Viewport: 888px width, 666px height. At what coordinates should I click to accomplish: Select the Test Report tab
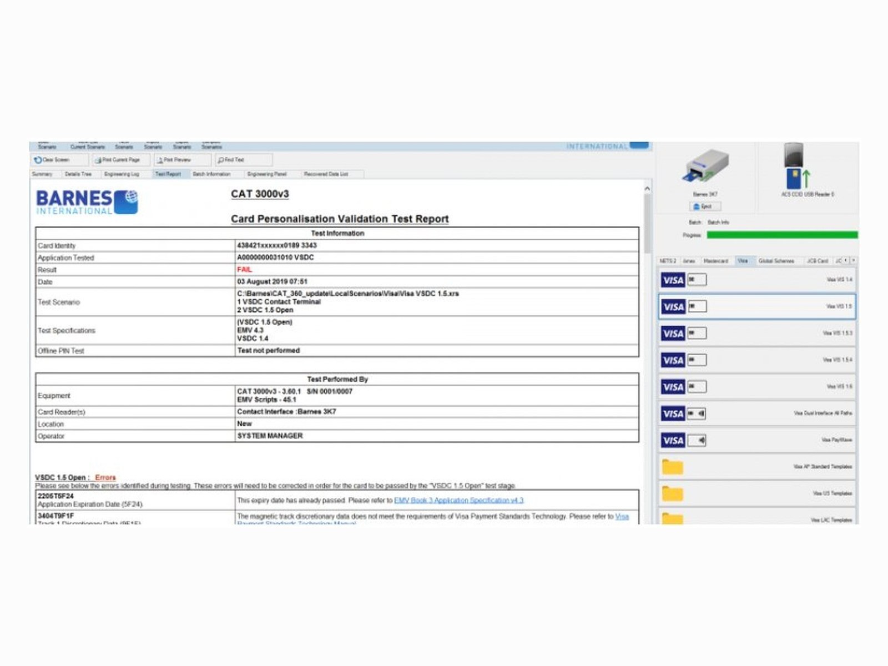[168, 174]
